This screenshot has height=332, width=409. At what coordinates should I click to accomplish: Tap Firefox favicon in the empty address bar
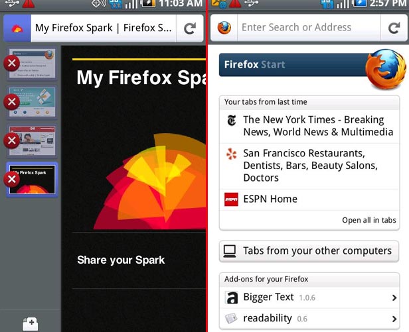click(224, 28)
